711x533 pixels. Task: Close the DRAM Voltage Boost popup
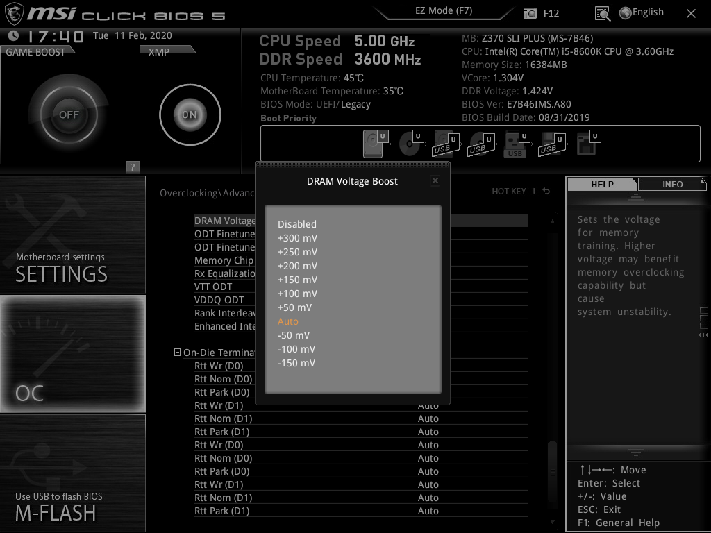coord(435,180)
